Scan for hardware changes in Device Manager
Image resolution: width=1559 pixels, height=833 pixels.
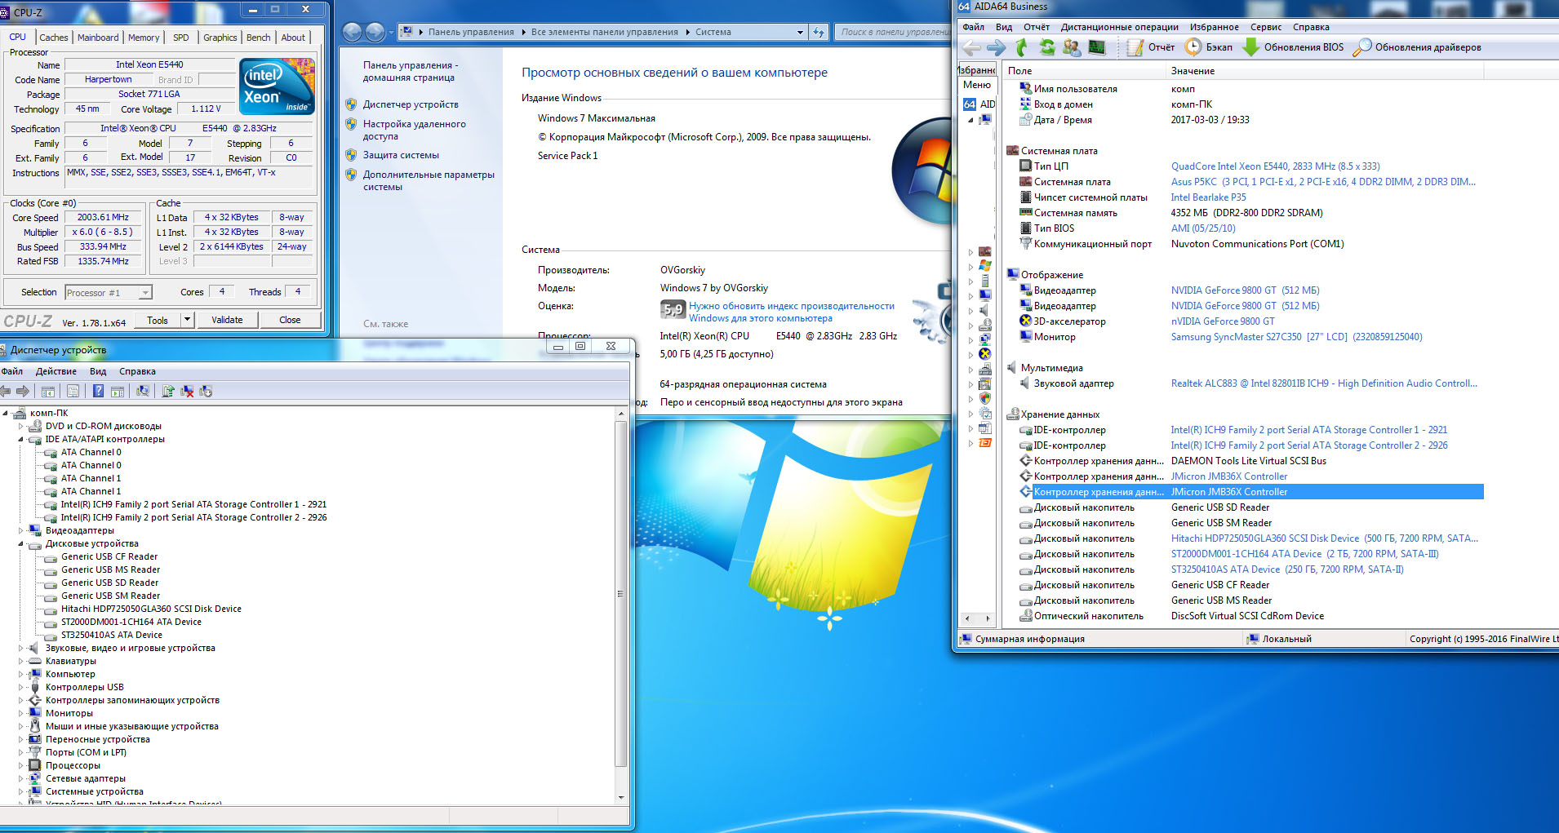143,392
